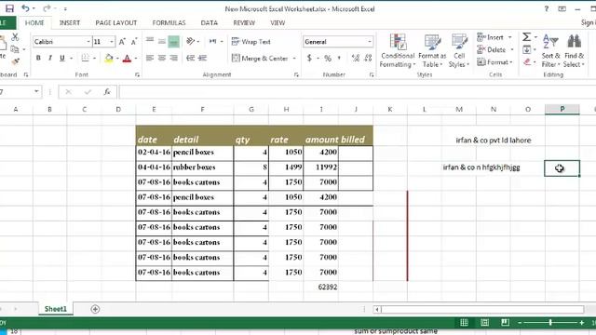596x335 pixels.
Task: Click Decrease Indent icon
Action: coord(190,58)
